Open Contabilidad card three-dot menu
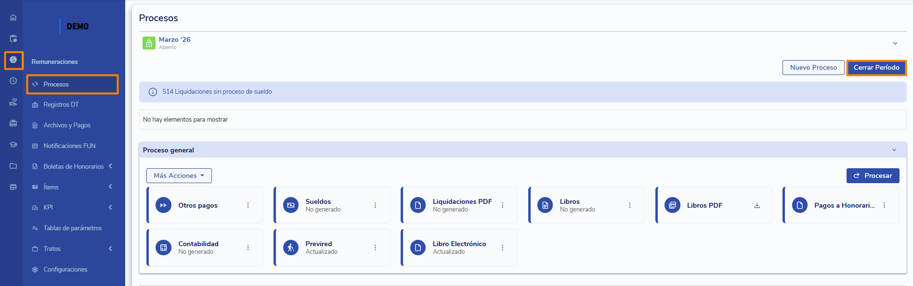 (x=248, y=248)
